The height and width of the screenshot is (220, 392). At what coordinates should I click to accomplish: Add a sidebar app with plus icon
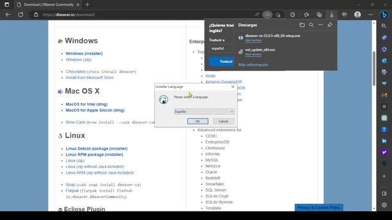(x=384, y=177)
